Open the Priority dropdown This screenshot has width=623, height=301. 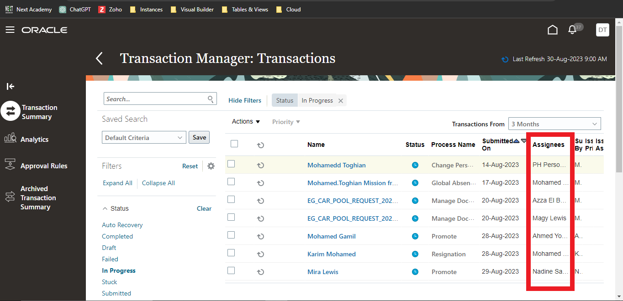286,122
